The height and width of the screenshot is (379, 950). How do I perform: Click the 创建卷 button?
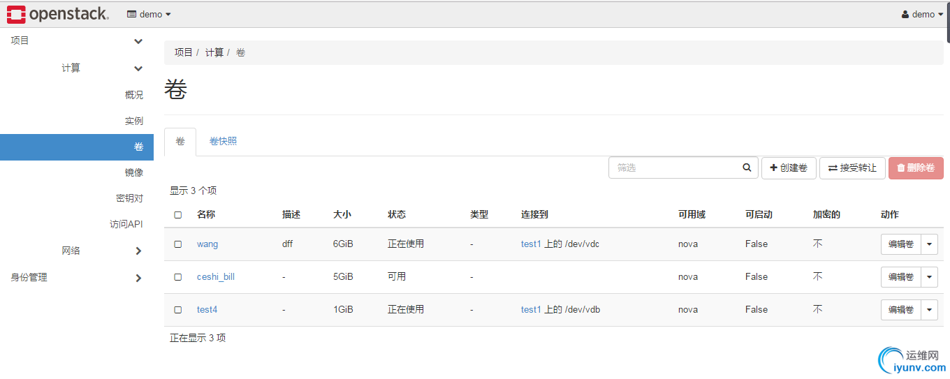point(789,168)
